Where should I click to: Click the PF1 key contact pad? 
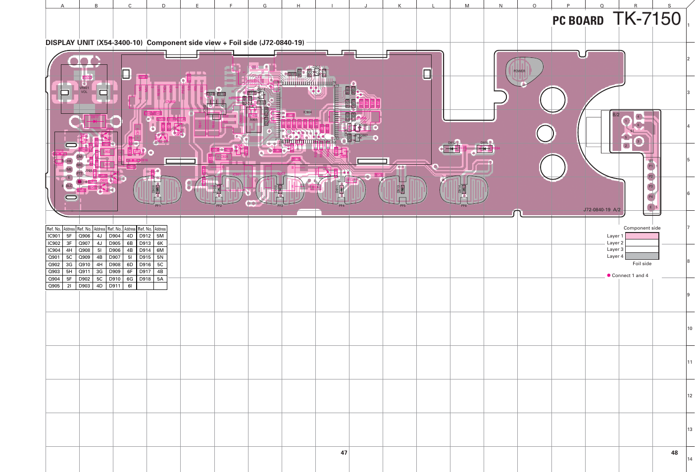pyautogui.click(x=158, y=189)
